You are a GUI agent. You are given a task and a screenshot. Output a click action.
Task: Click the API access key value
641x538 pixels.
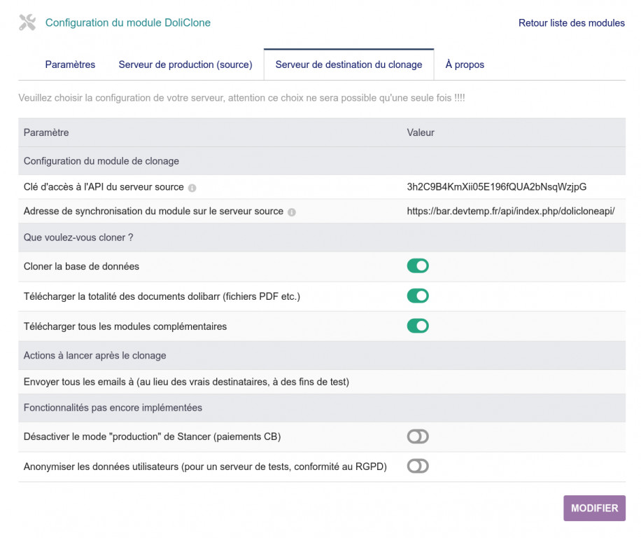496,187
